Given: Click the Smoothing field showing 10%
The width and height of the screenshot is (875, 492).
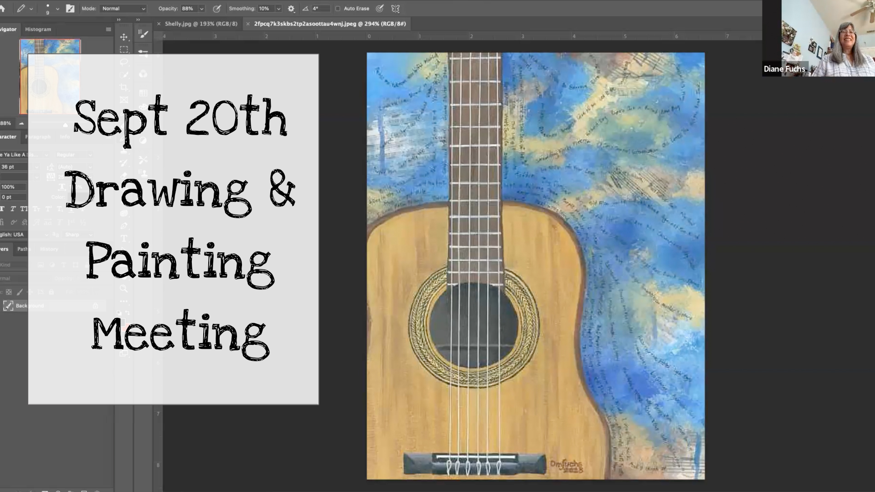Looking at the screenshot, I should pos(266,9).
